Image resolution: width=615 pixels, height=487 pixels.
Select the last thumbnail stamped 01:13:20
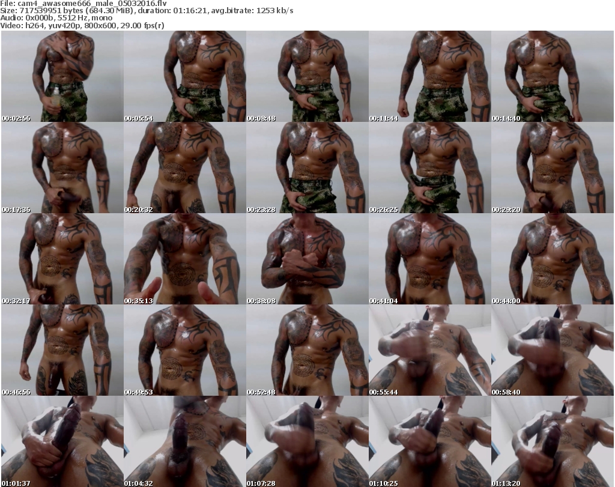(553, 441)
